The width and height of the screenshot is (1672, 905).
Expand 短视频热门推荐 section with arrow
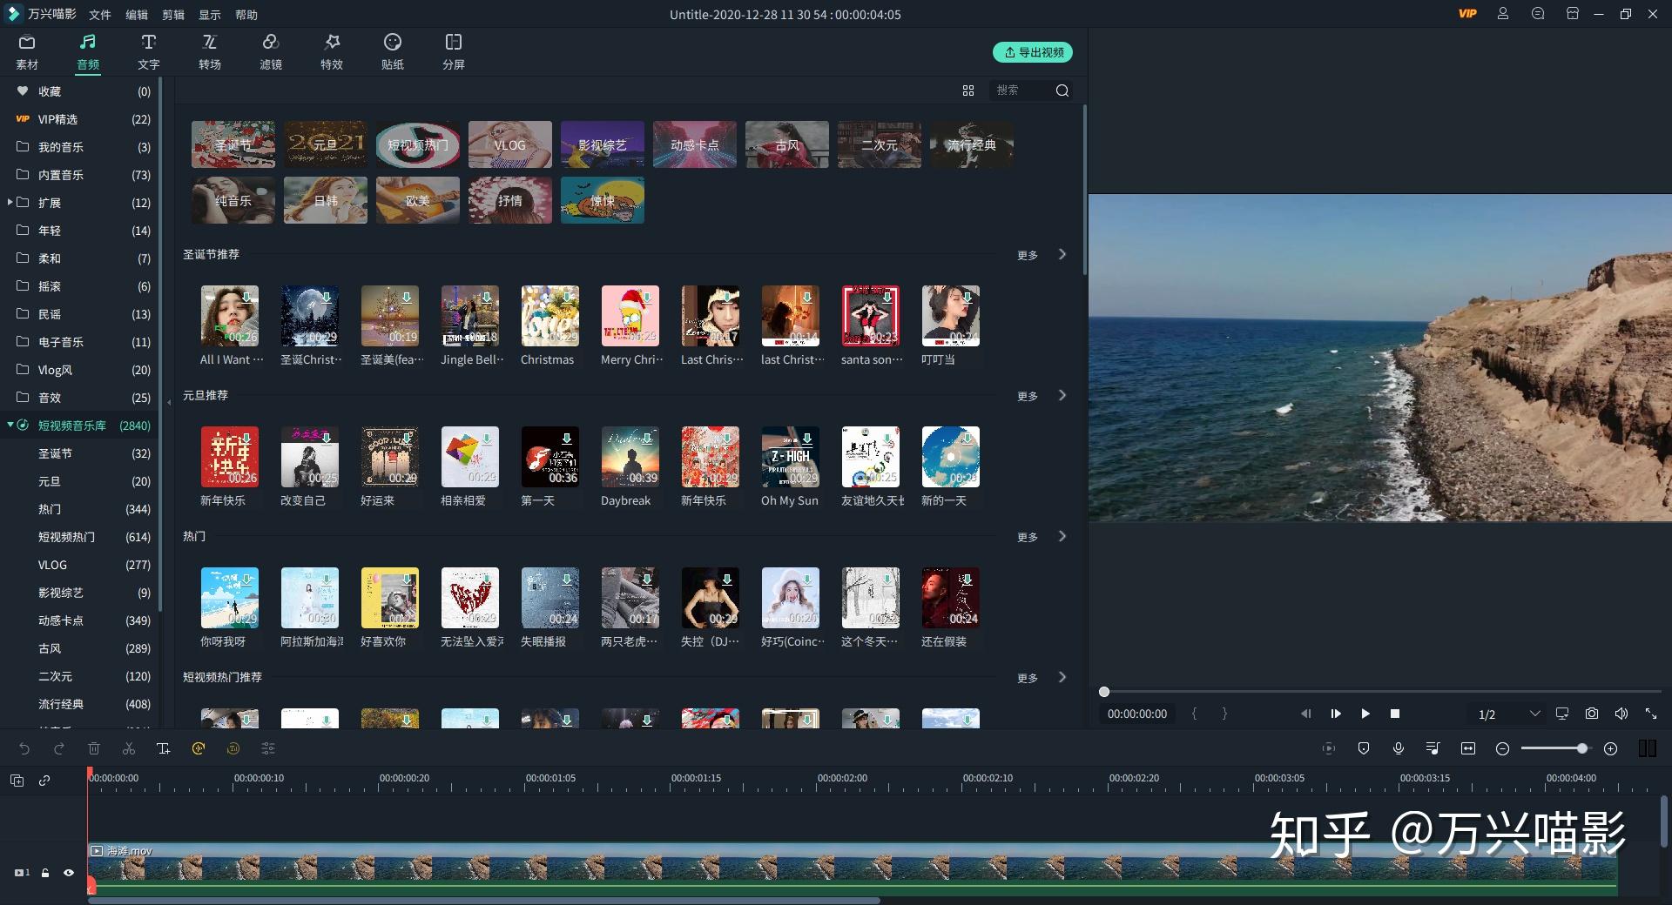coord(1062,677)
